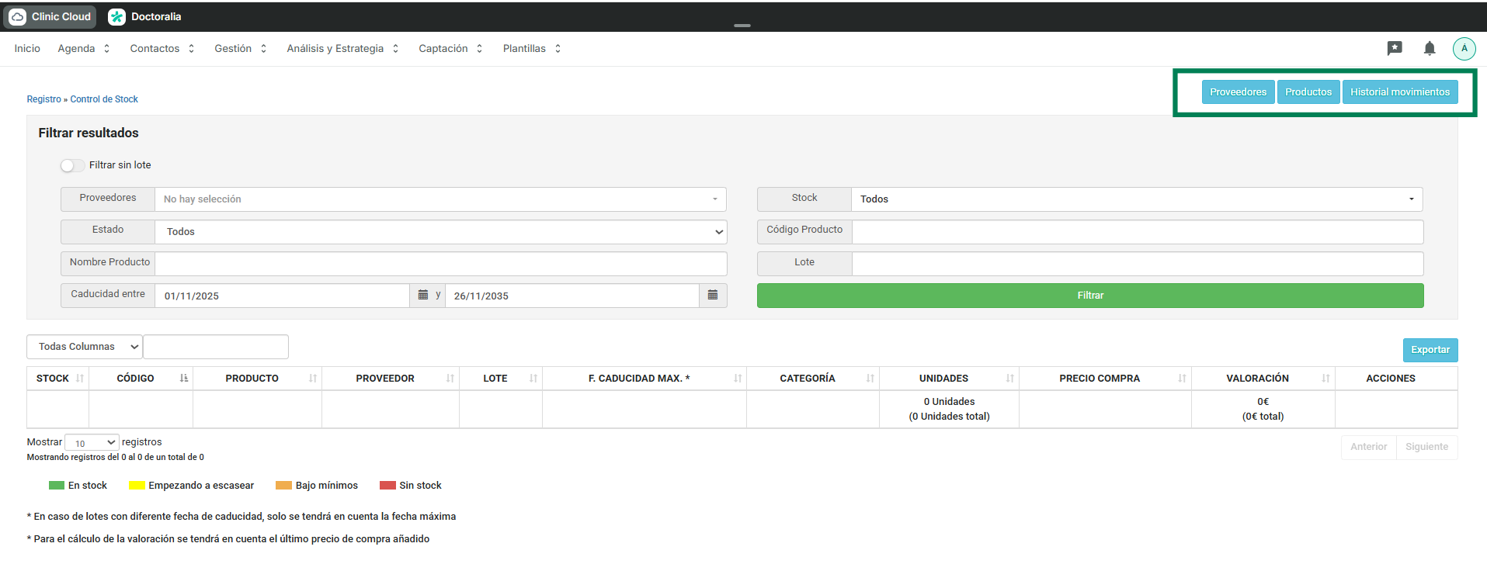Open calendar picker for end expiry date
1487x564 pixels.
713,296
